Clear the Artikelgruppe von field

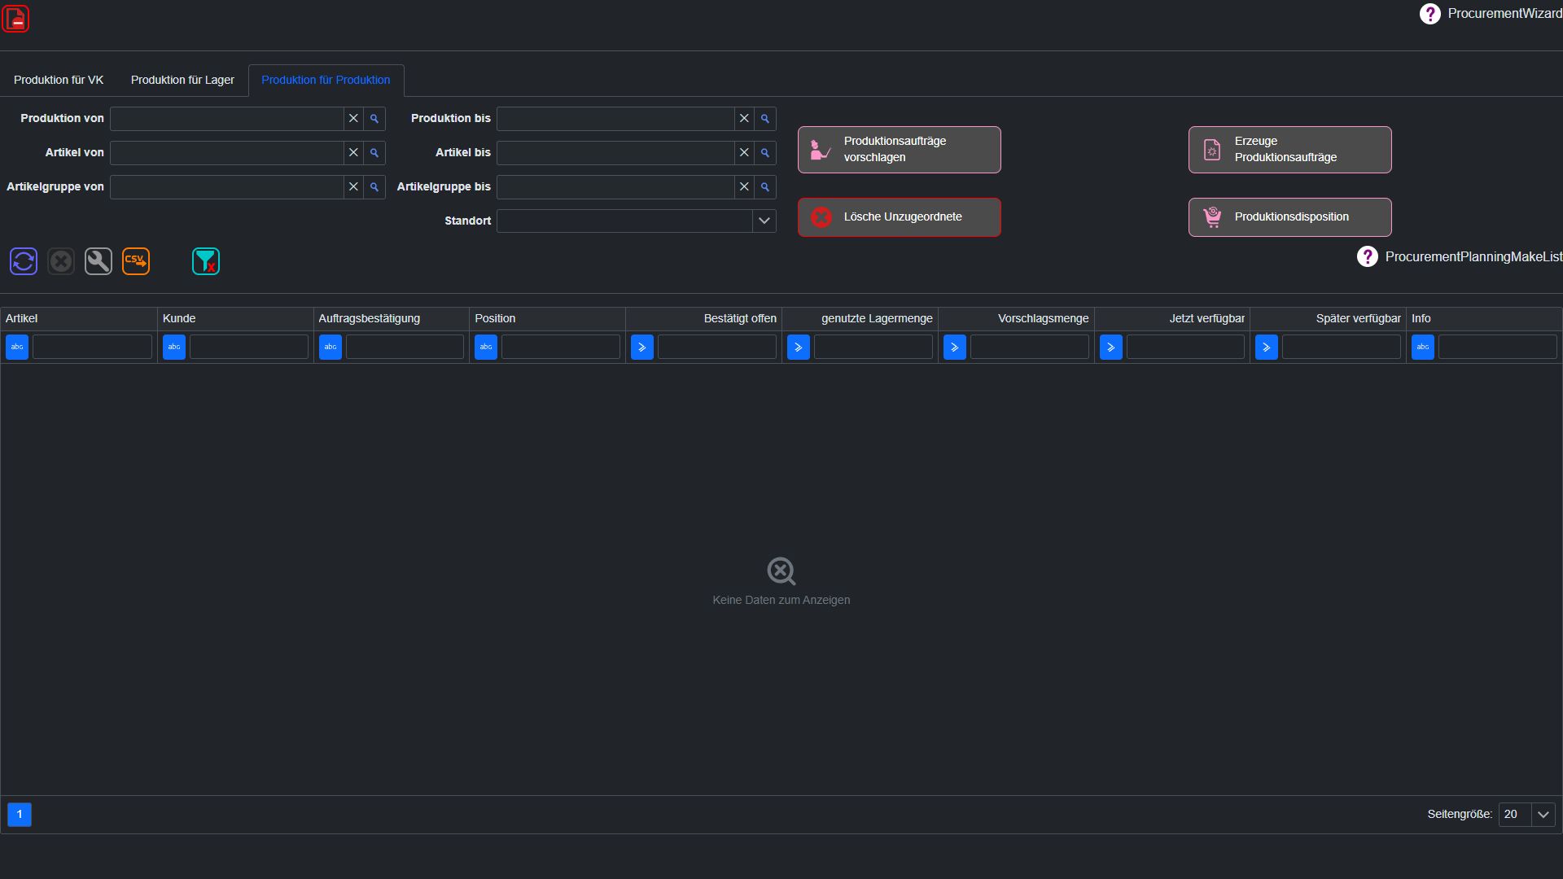(353, 187)
